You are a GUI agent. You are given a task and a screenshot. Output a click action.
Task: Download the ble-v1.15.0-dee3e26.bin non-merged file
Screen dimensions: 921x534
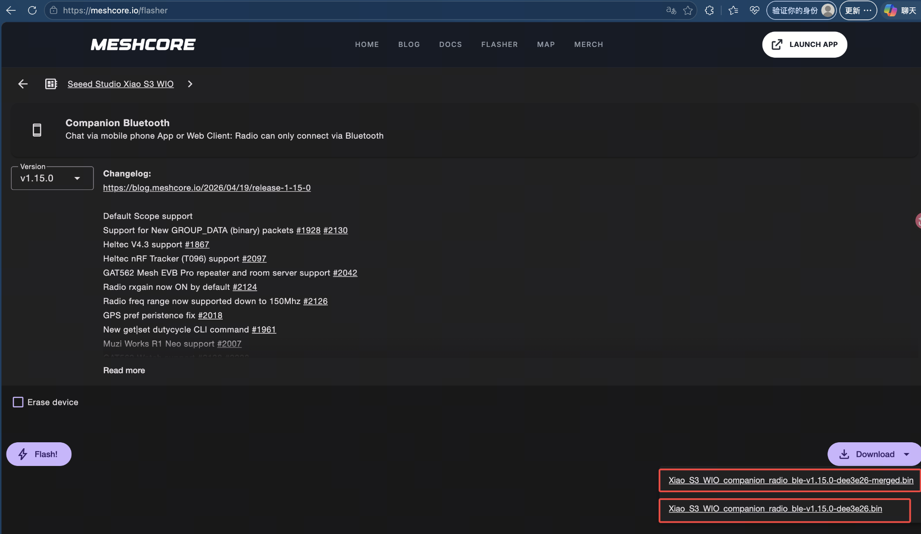point(775,509)
